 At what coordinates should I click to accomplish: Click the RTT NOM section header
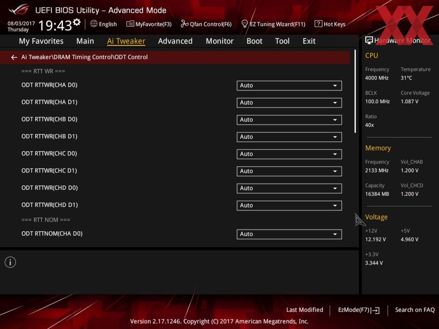coord(46,220)
